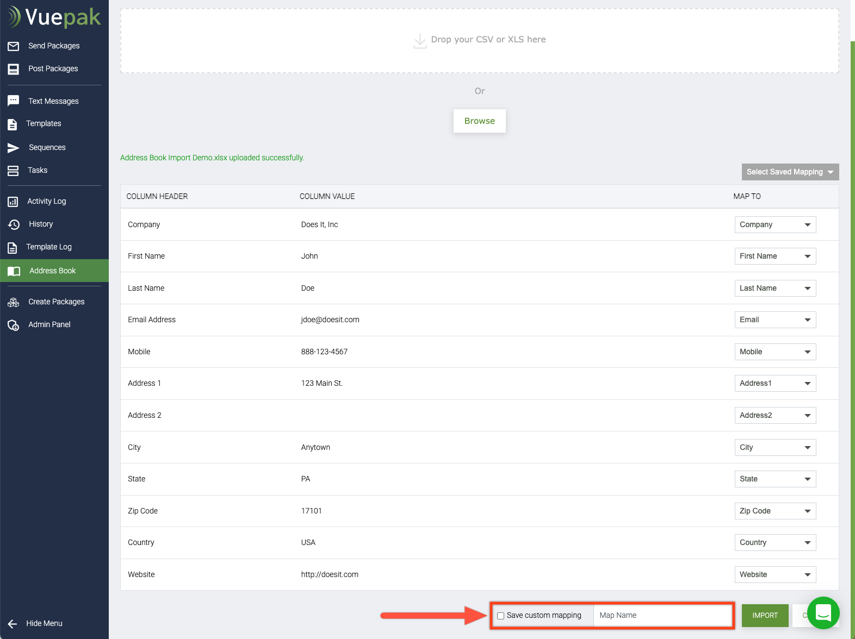Click the Admin Panel shield icon
Viewport: 855px width, 639px height.
click(x=14, y=325)
